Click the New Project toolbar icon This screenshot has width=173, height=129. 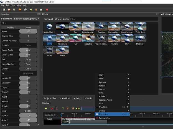4,10
